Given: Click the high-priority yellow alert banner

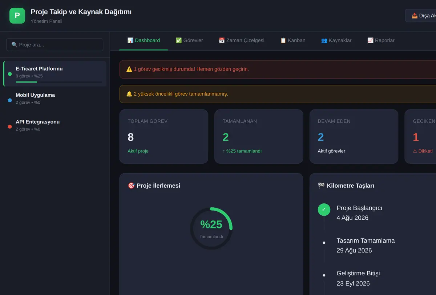Looking at the screenshot, I should pos(278,94).
